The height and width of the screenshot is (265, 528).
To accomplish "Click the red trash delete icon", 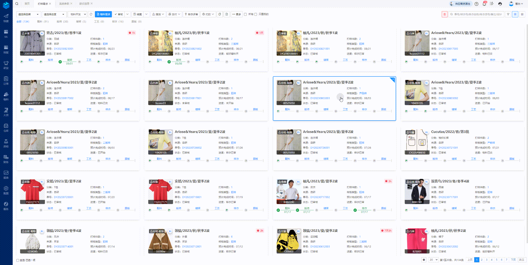I will point(445,15).
